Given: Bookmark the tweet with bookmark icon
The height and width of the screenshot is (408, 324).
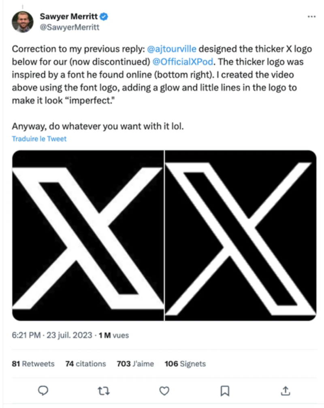Looking at the screenshot, I should coord(225,390).
